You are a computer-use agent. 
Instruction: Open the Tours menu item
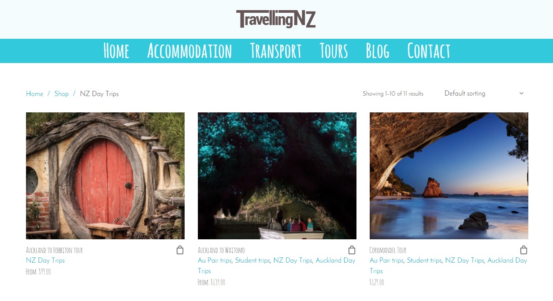pyautogui.click(x=334, y=51)
